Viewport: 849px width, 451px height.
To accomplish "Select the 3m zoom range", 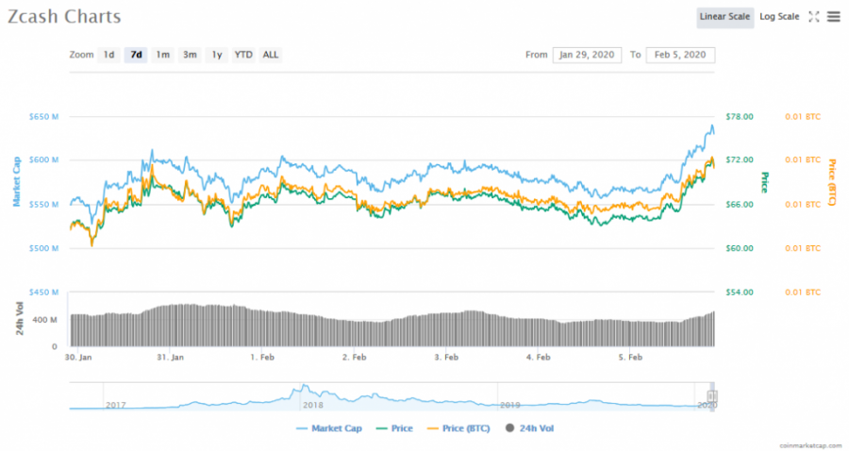I will pos(190,55).
